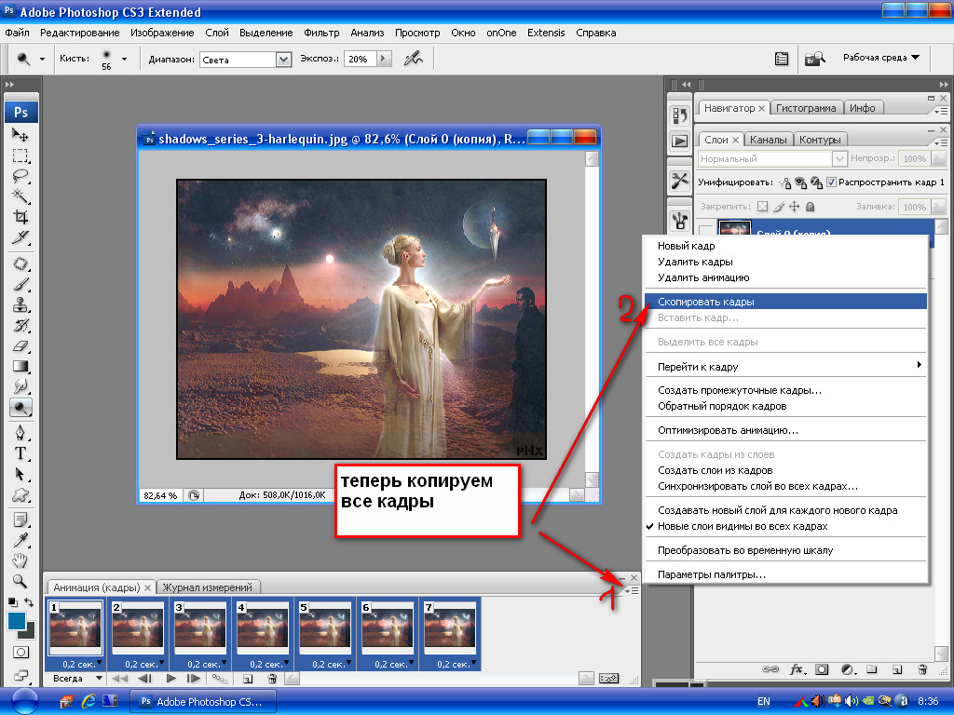954x715 pixels.
Task: Uncheck Распространить кадр 1 checkbox
Action: coord(831,182)
